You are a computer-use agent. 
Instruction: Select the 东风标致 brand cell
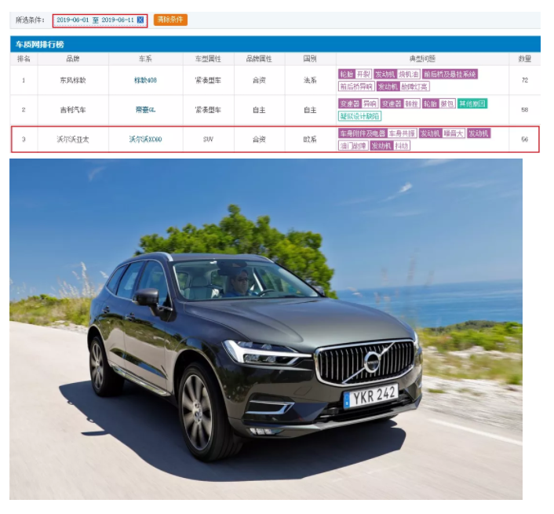click(73, 80)
